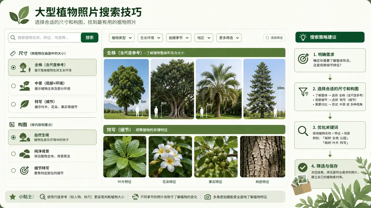Open the 生长环境 dropdown

pyautogui.click(x=150, y=38)
